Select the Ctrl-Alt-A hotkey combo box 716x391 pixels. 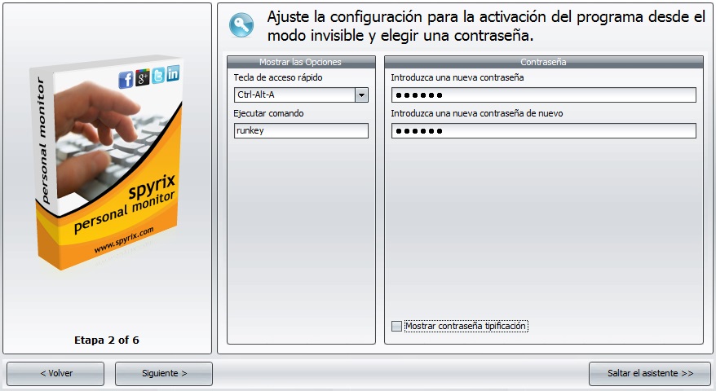click(301, 94)
